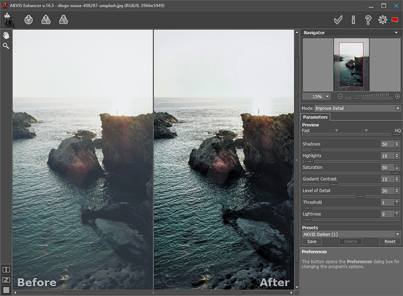
Task: Click the Shadows value stepper arrows
Action: click(397, 144)
